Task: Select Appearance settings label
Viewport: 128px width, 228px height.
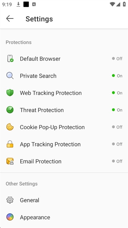Action: click(x=35, y=217)
